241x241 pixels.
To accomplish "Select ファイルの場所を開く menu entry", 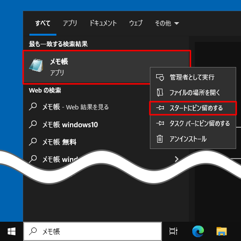I will tap(193, 93).
